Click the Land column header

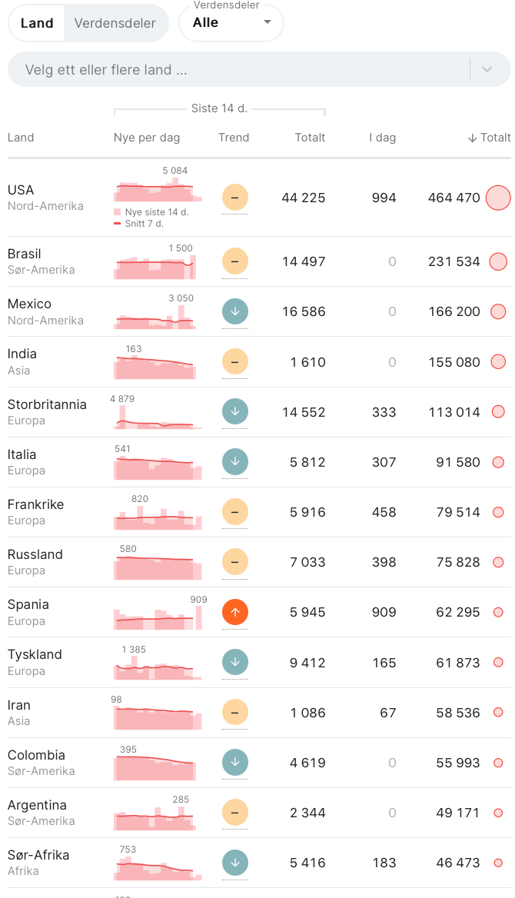(x=21, y=138)
